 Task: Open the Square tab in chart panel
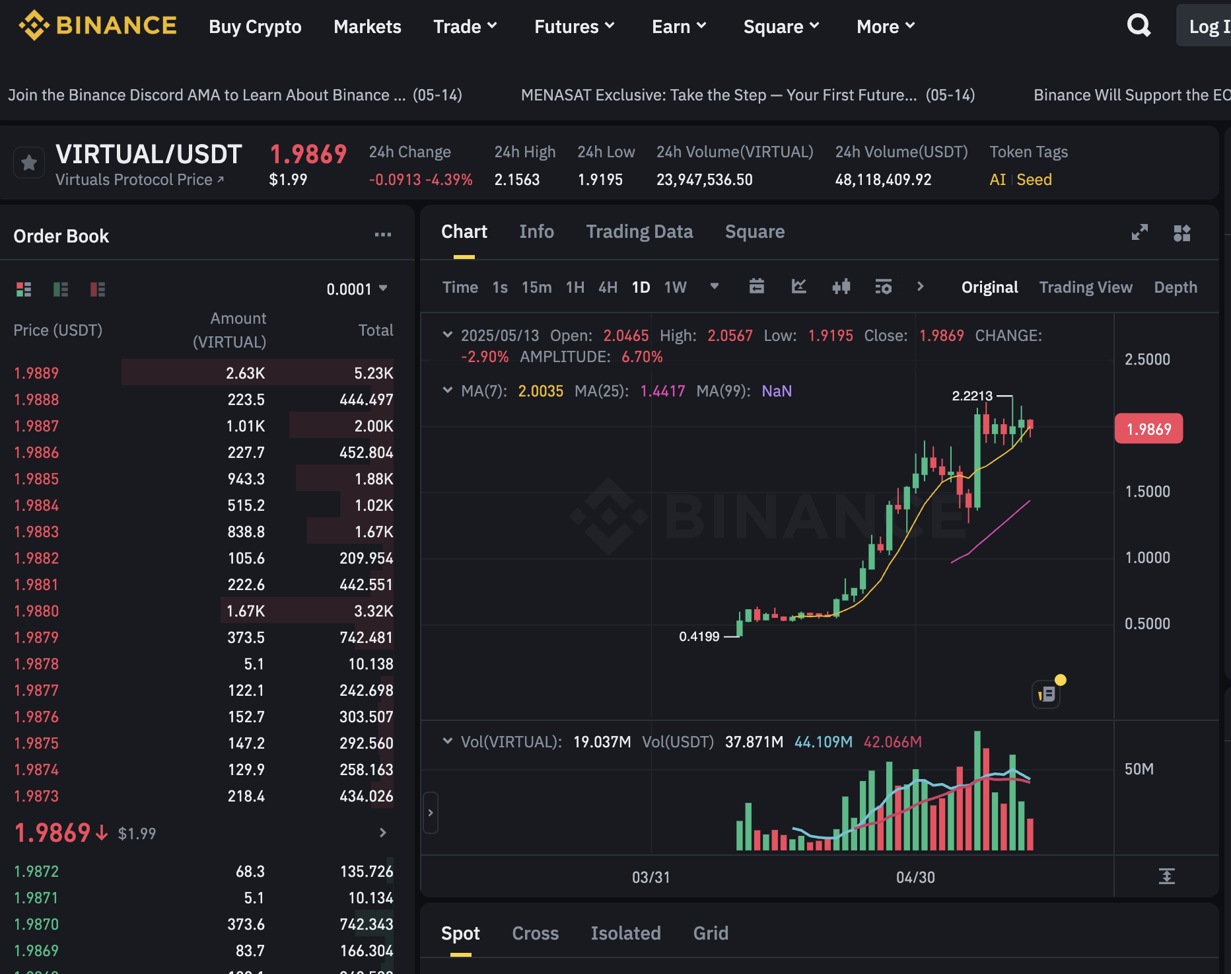(x=755, y=231)
